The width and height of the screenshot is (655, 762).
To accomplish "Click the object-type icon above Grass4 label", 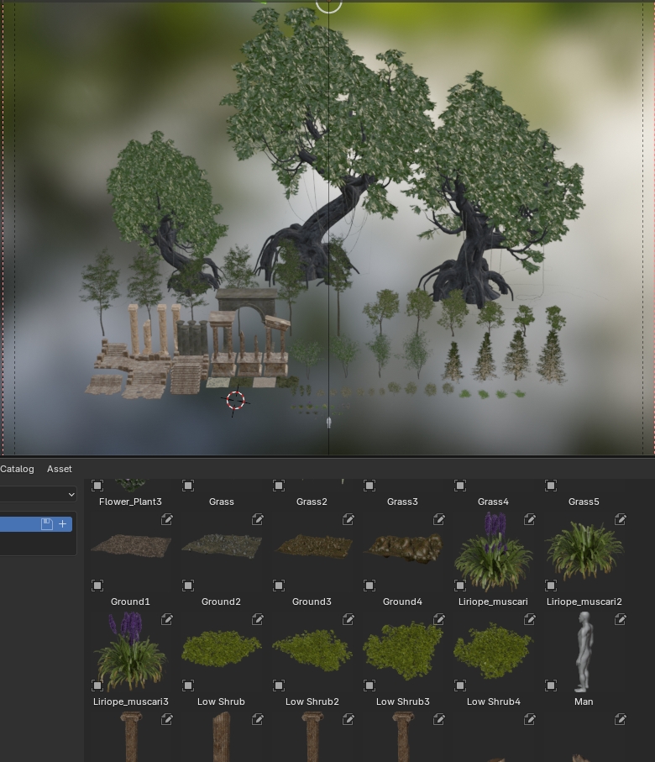I will (x=460, y=485).
